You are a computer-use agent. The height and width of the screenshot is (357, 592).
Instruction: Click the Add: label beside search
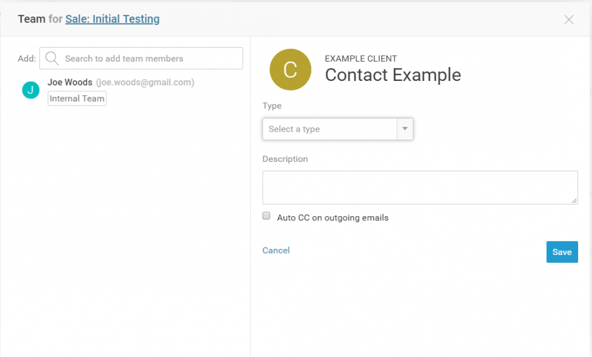point(27,59)
